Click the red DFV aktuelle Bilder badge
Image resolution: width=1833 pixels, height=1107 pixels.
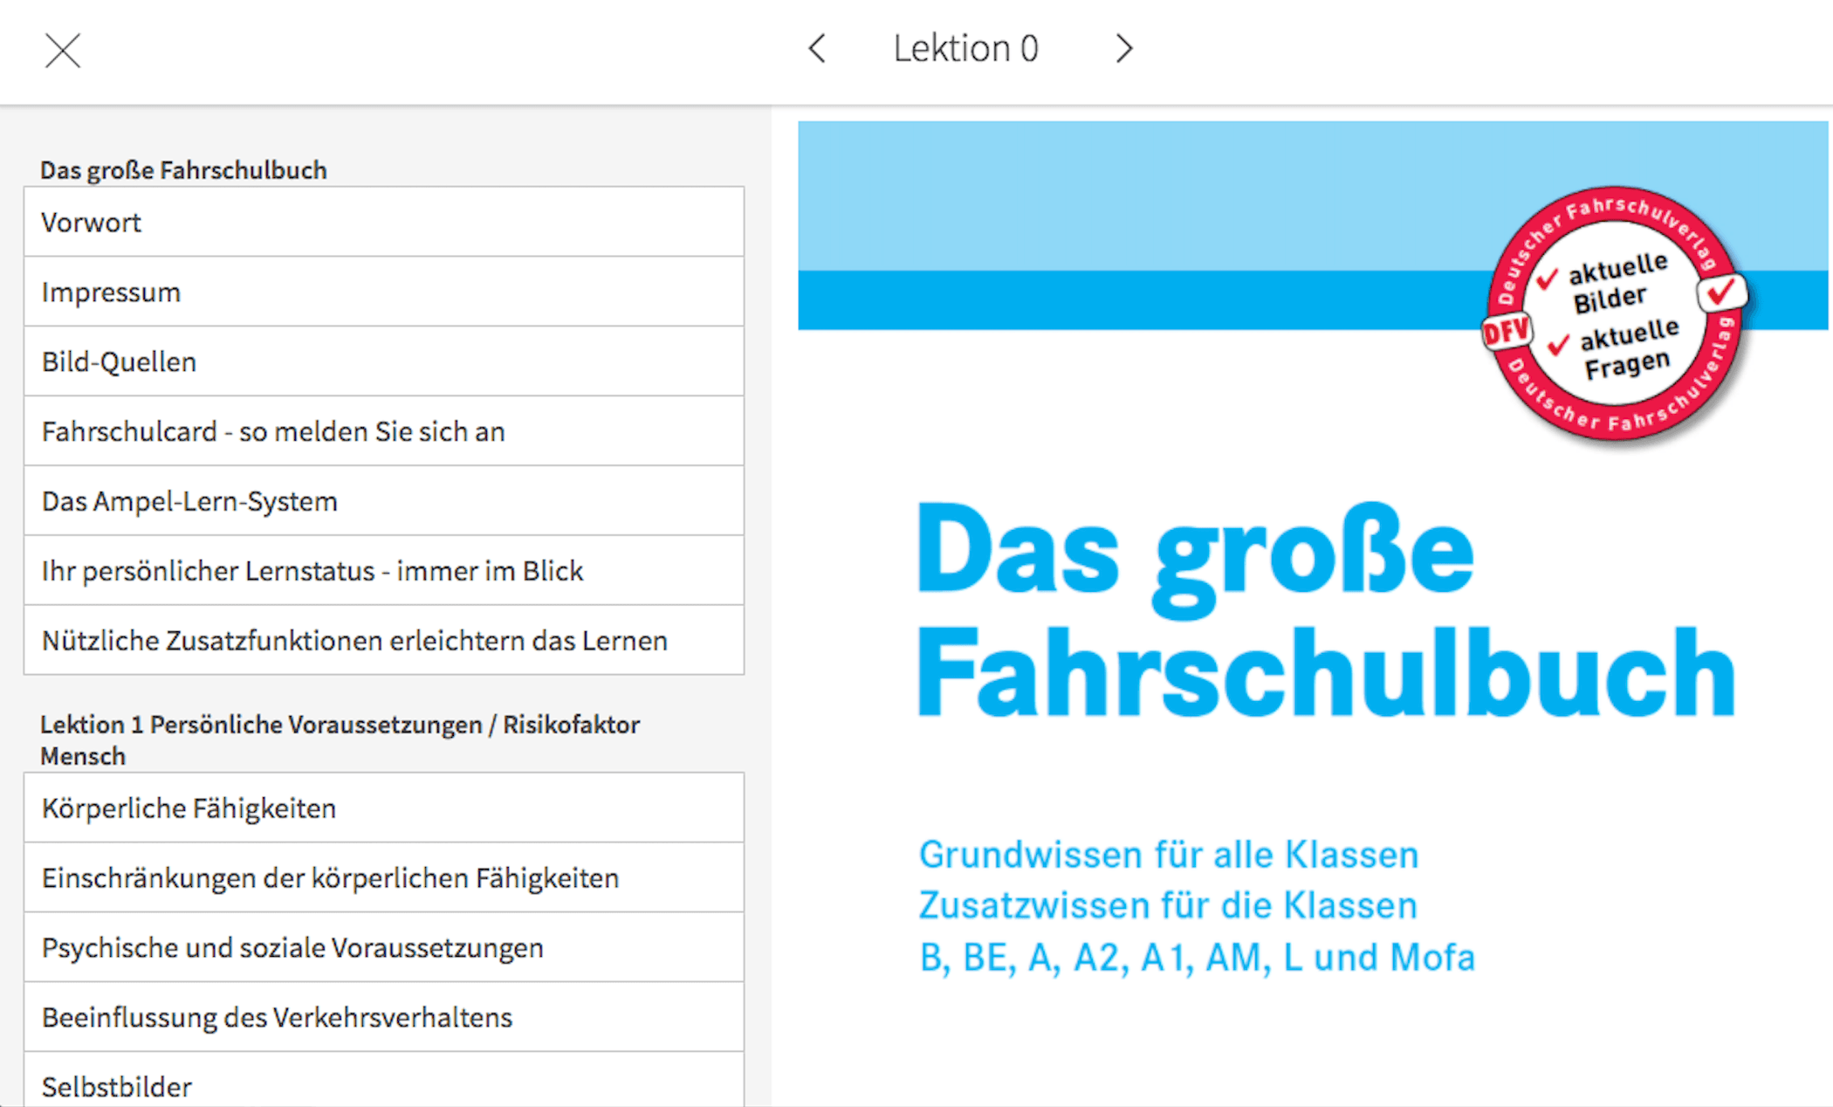point(1616,313)
